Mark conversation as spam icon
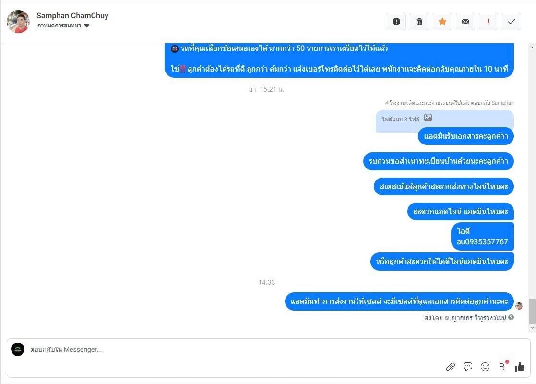The height and width of the screenshot is (384, 536). pos(396,22)
